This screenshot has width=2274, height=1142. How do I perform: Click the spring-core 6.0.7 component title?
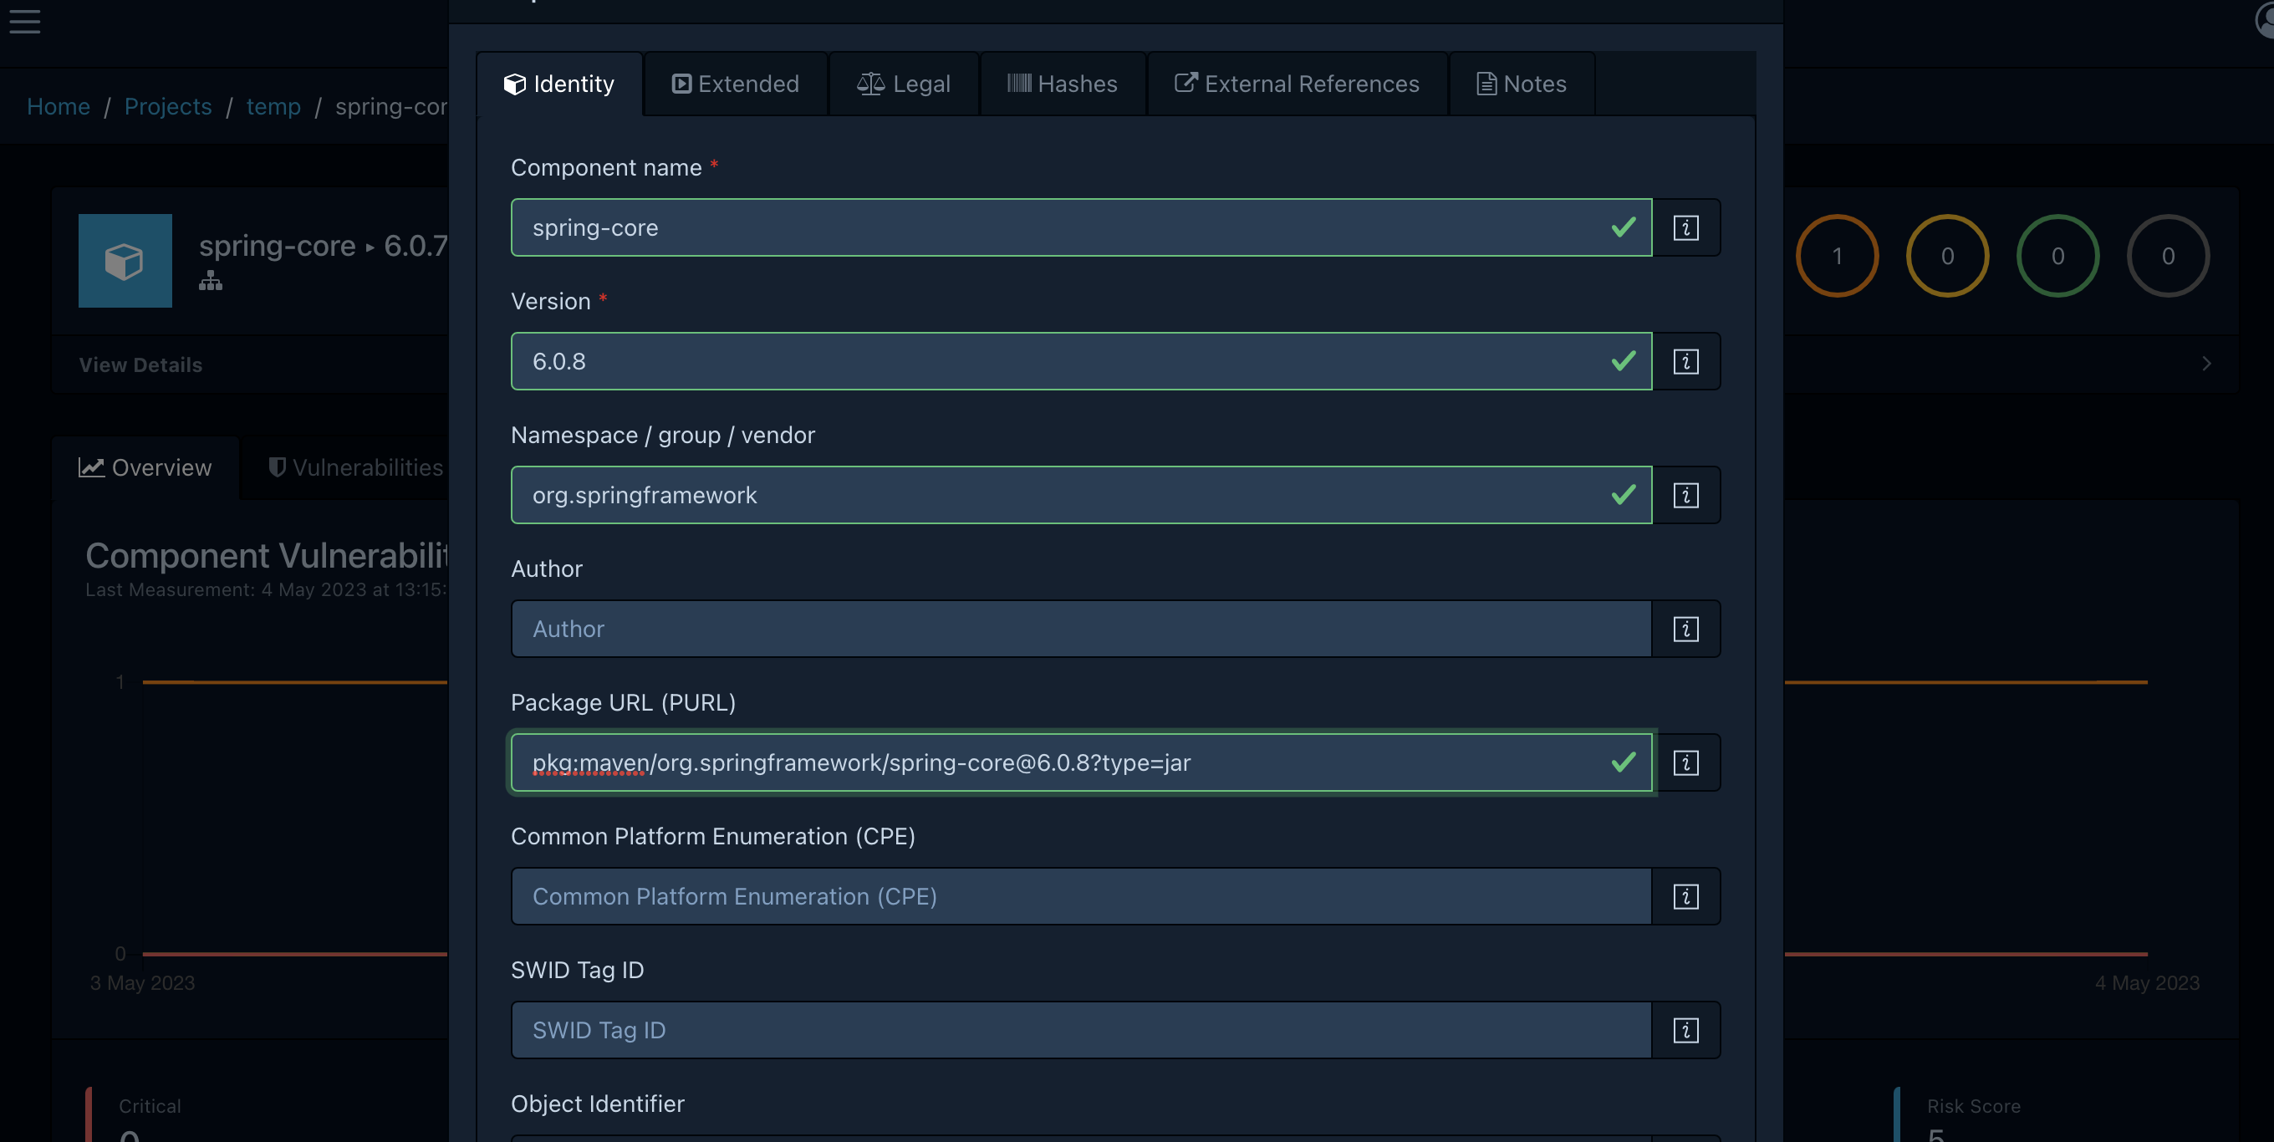tap(323, 245)
